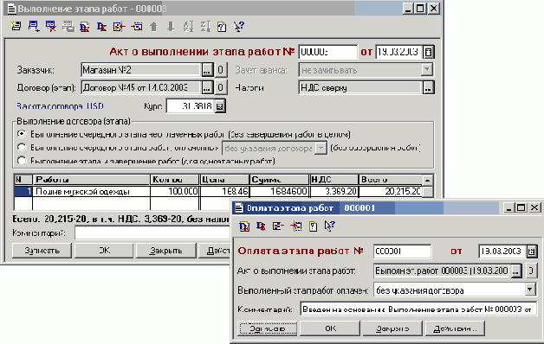Select second option: stage paid option

click(x=22, y=148)
